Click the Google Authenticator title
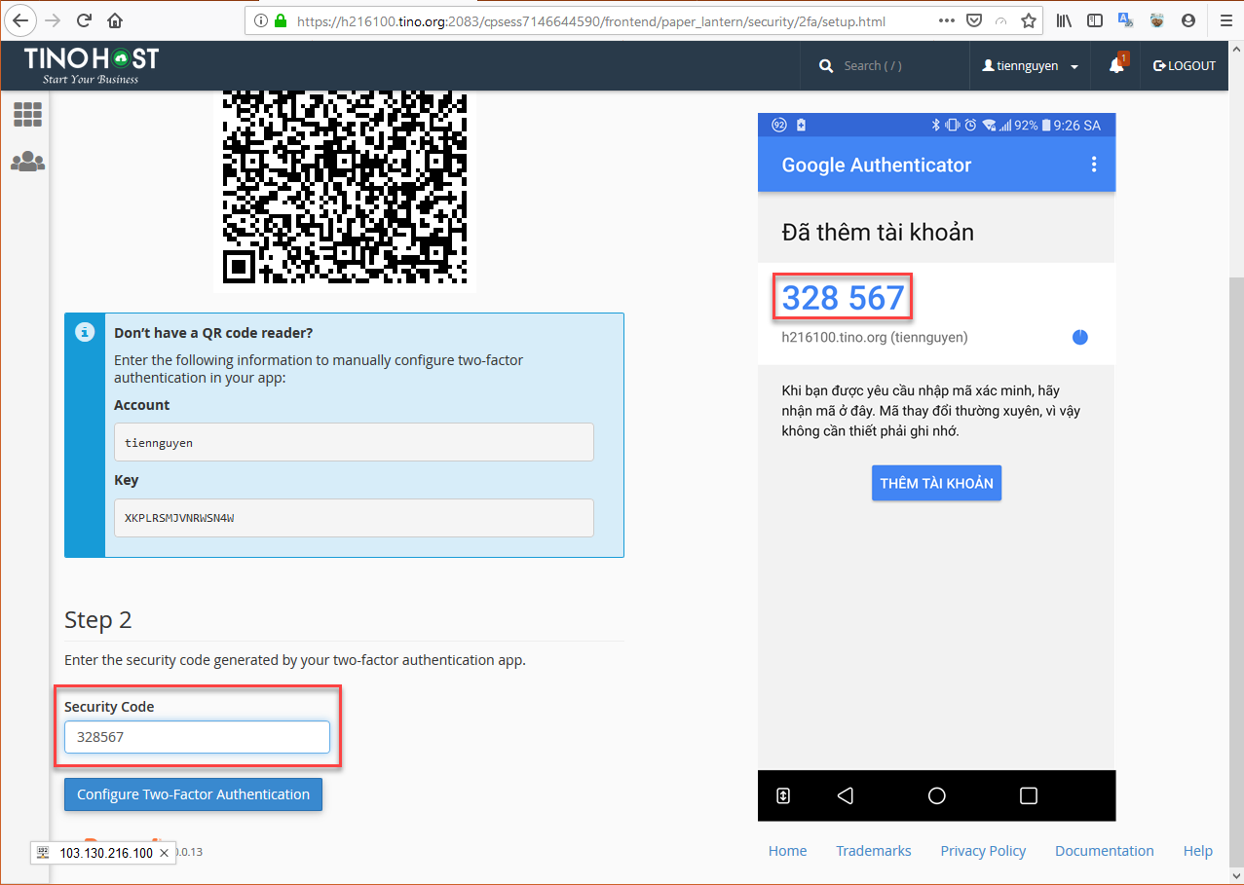Screen dimensions: 1244x885 [x=877, y=166]
